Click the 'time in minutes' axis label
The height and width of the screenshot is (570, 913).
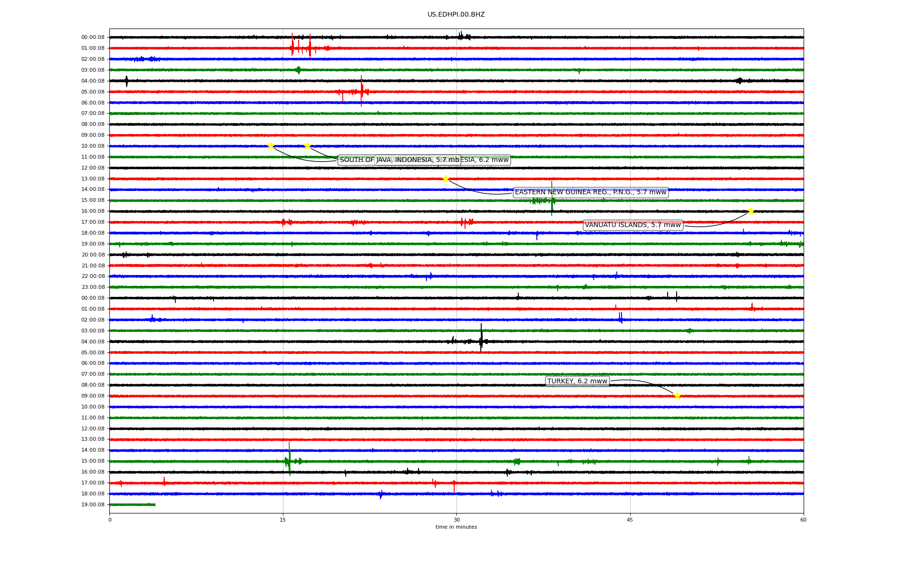point(456,527)
